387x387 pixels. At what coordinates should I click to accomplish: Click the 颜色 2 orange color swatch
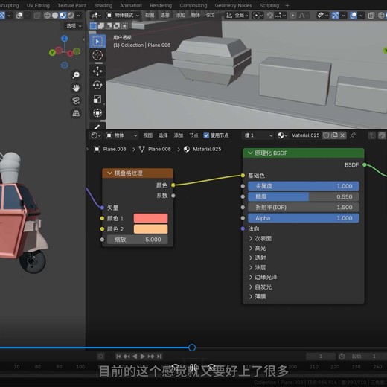point(150,229)
